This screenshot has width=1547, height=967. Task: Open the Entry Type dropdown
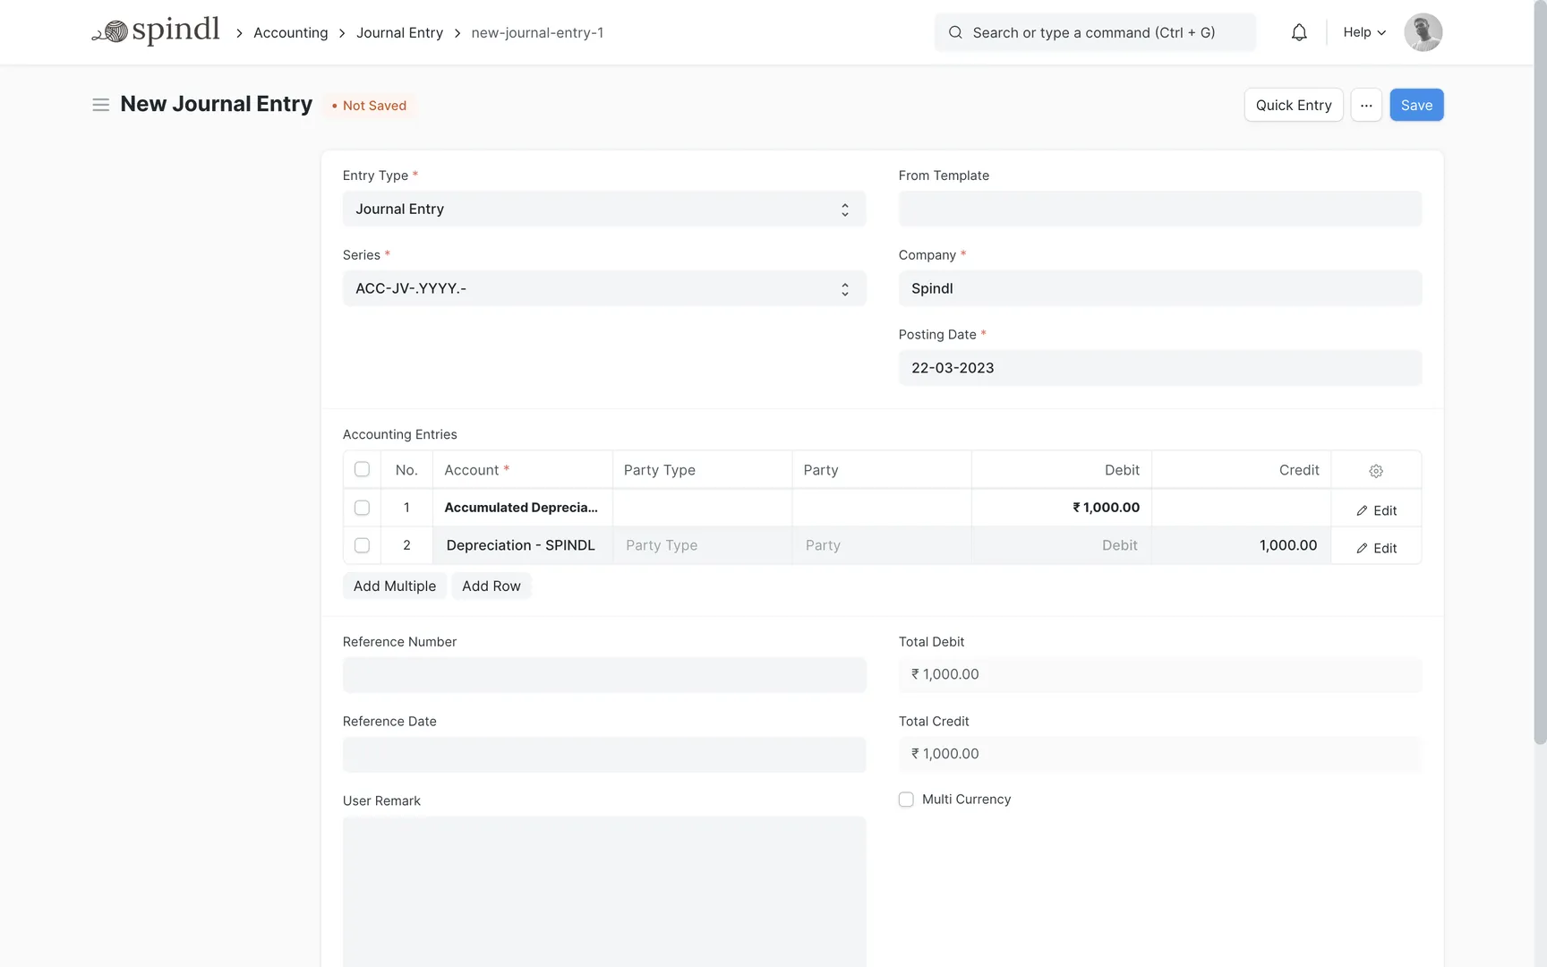coord(604,209)
